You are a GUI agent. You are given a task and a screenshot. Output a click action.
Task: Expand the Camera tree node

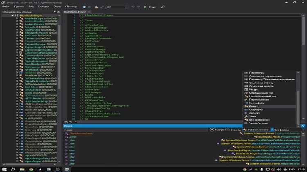point(17,38)
